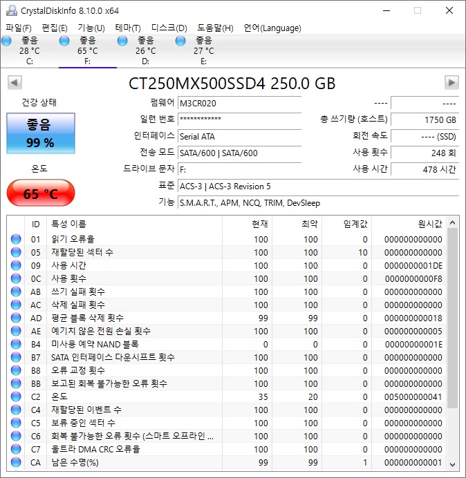Click status orb for AD 평균 블록 삭제 횟수

[x=16, y=318]
